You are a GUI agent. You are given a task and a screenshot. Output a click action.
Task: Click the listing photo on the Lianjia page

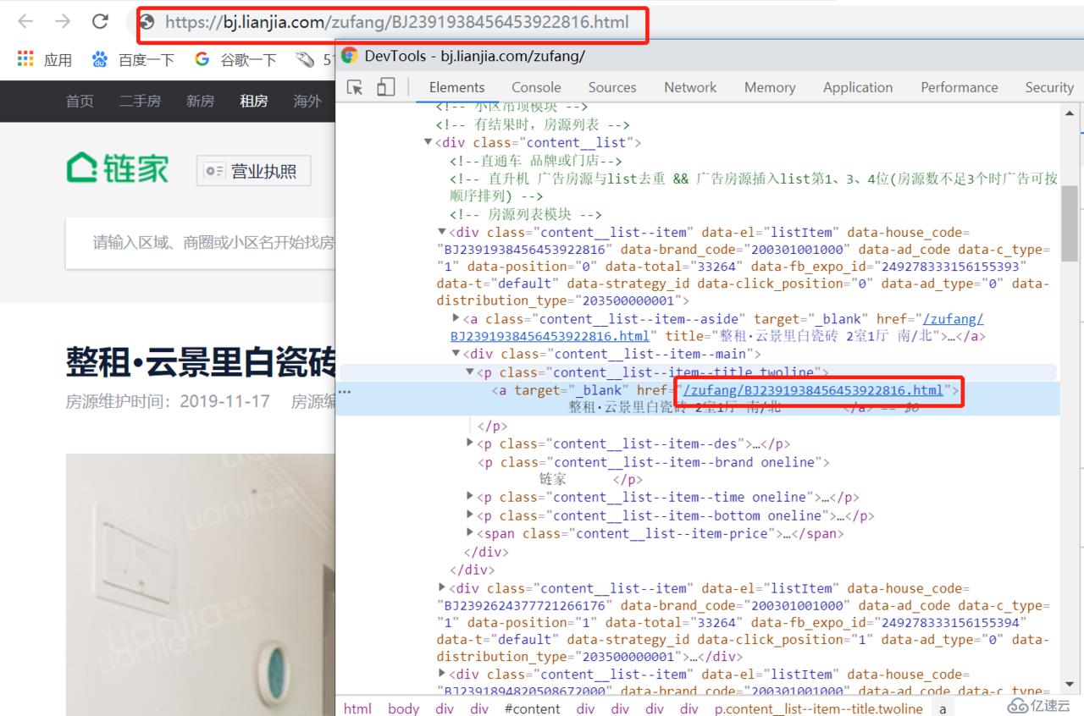coord(201,585)
